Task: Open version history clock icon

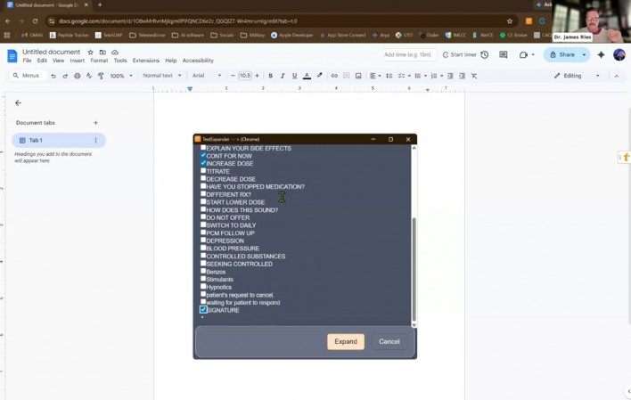Action: coord(485,54)
